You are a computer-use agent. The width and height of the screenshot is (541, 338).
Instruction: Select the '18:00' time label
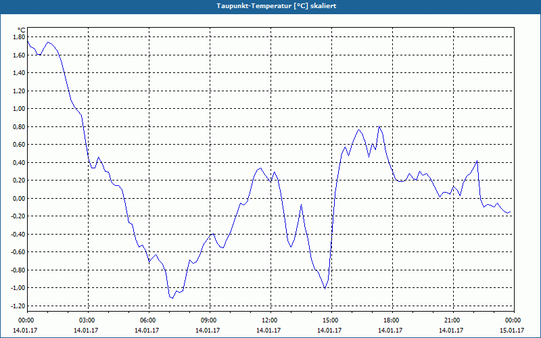(391, 320)
